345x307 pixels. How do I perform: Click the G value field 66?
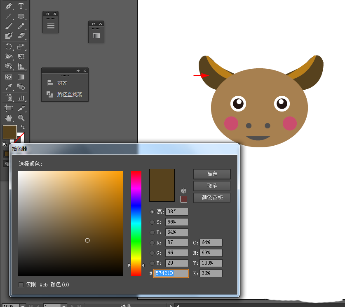[x=177, y=253]
